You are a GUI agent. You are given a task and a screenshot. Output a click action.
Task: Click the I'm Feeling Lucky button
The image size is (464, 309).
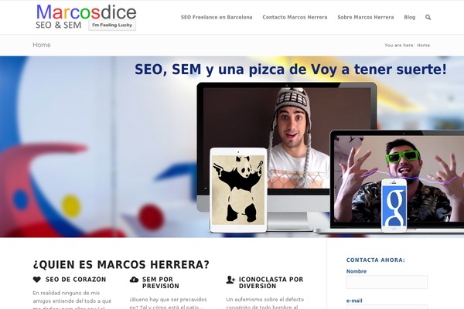pyautogui.click(x=112, y=25)
